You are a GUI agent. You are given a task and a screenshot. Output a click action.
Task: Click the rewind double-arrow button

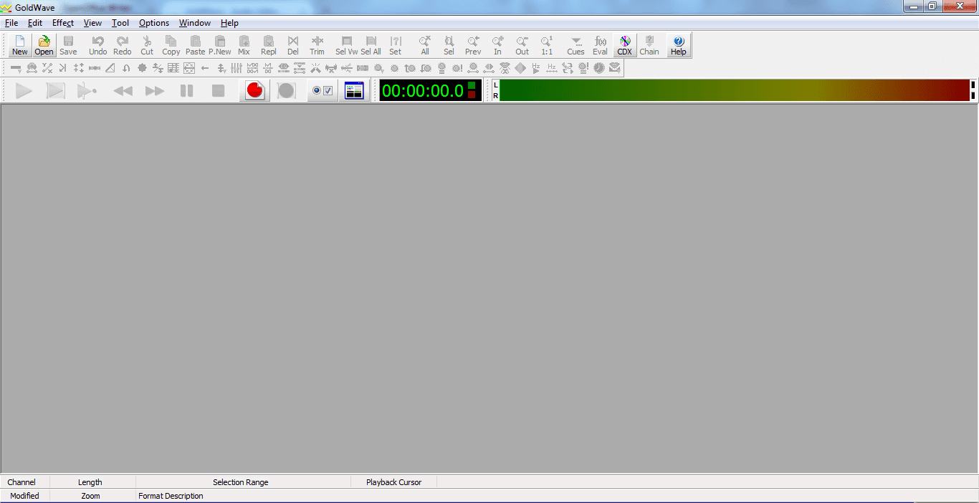point(123,91)
